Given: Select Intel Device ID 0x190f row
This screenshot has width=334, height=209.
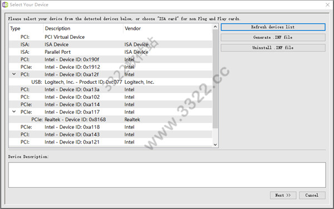Looking at the screenshot, I should pos(111,60).
